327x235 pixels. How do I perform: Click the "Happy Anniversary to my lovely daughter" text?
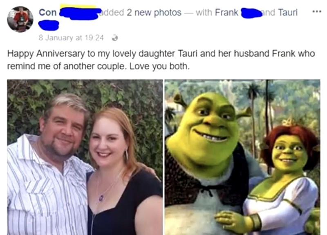click(91, 54)
